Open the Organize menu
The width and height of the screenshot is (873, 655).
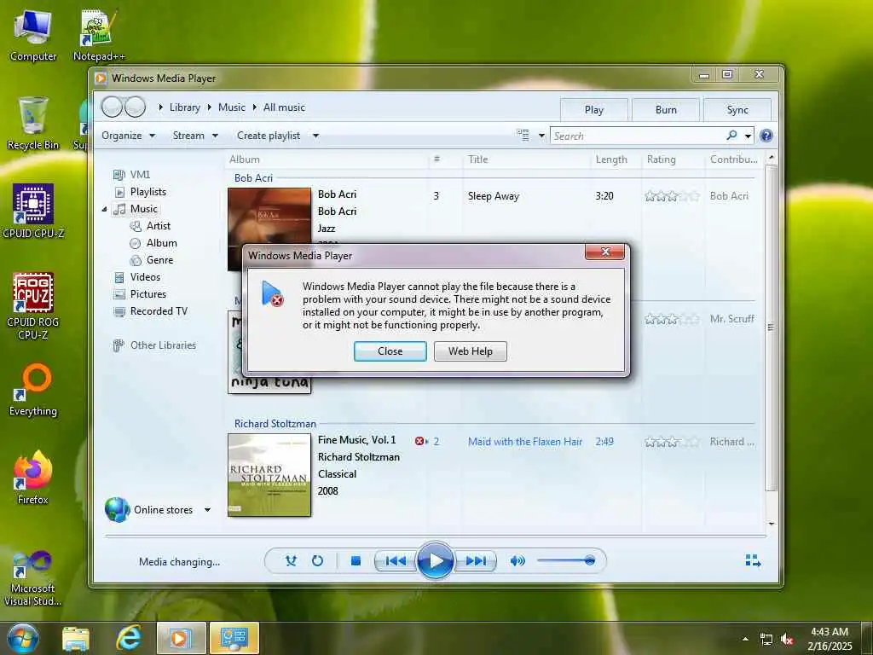[128, 136]
